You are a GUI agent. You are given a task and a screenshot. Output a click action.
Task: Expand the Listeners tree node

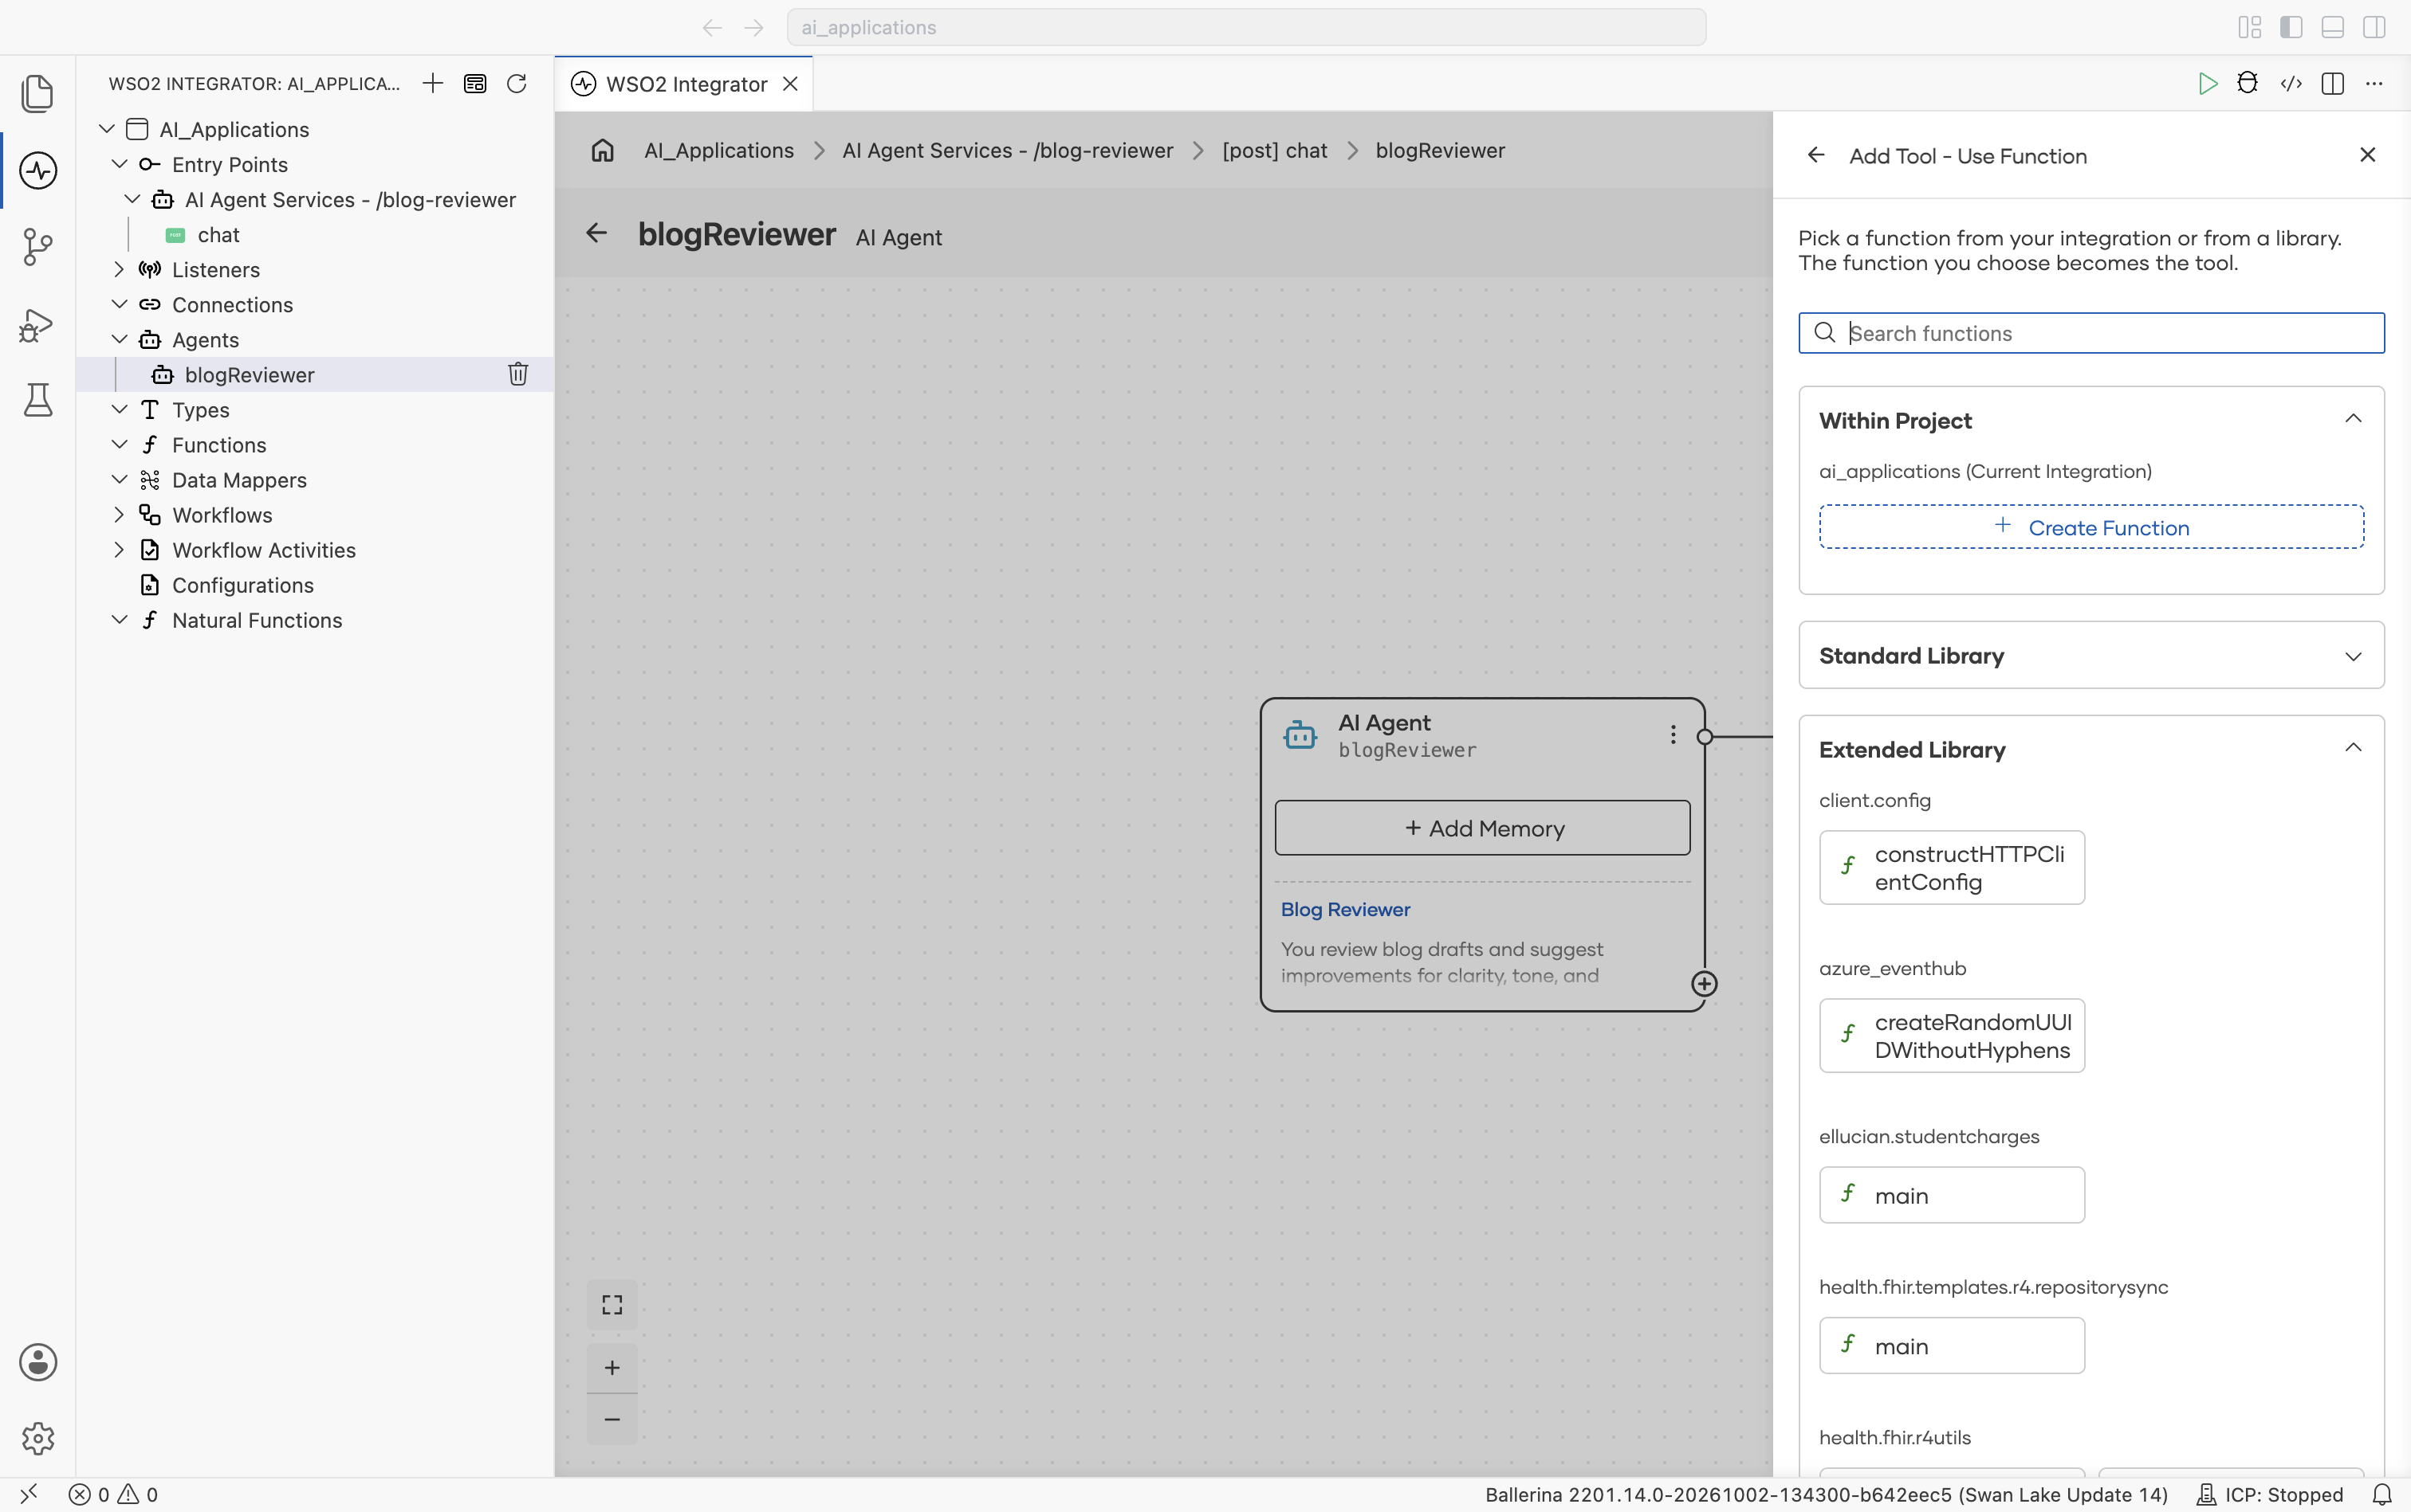pyautogui.click(x=119, y=269)
